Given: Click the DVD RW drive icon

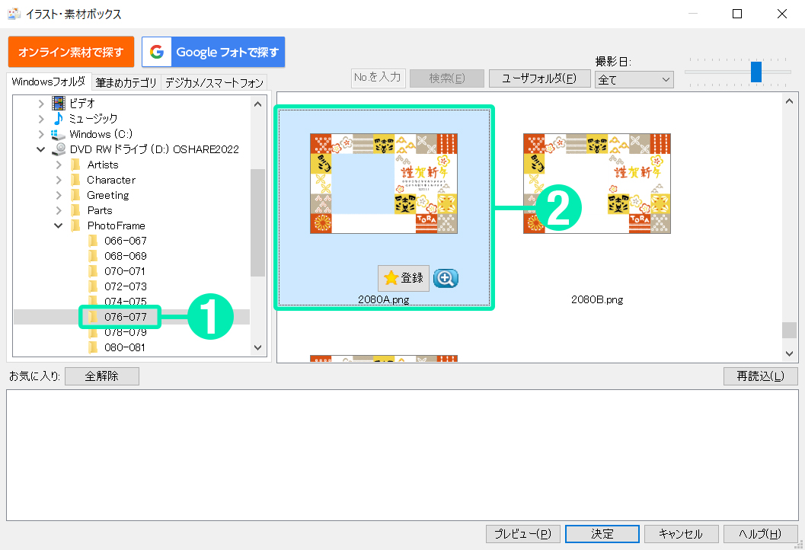Looking at the screenshot, I should tap(59, 149).
